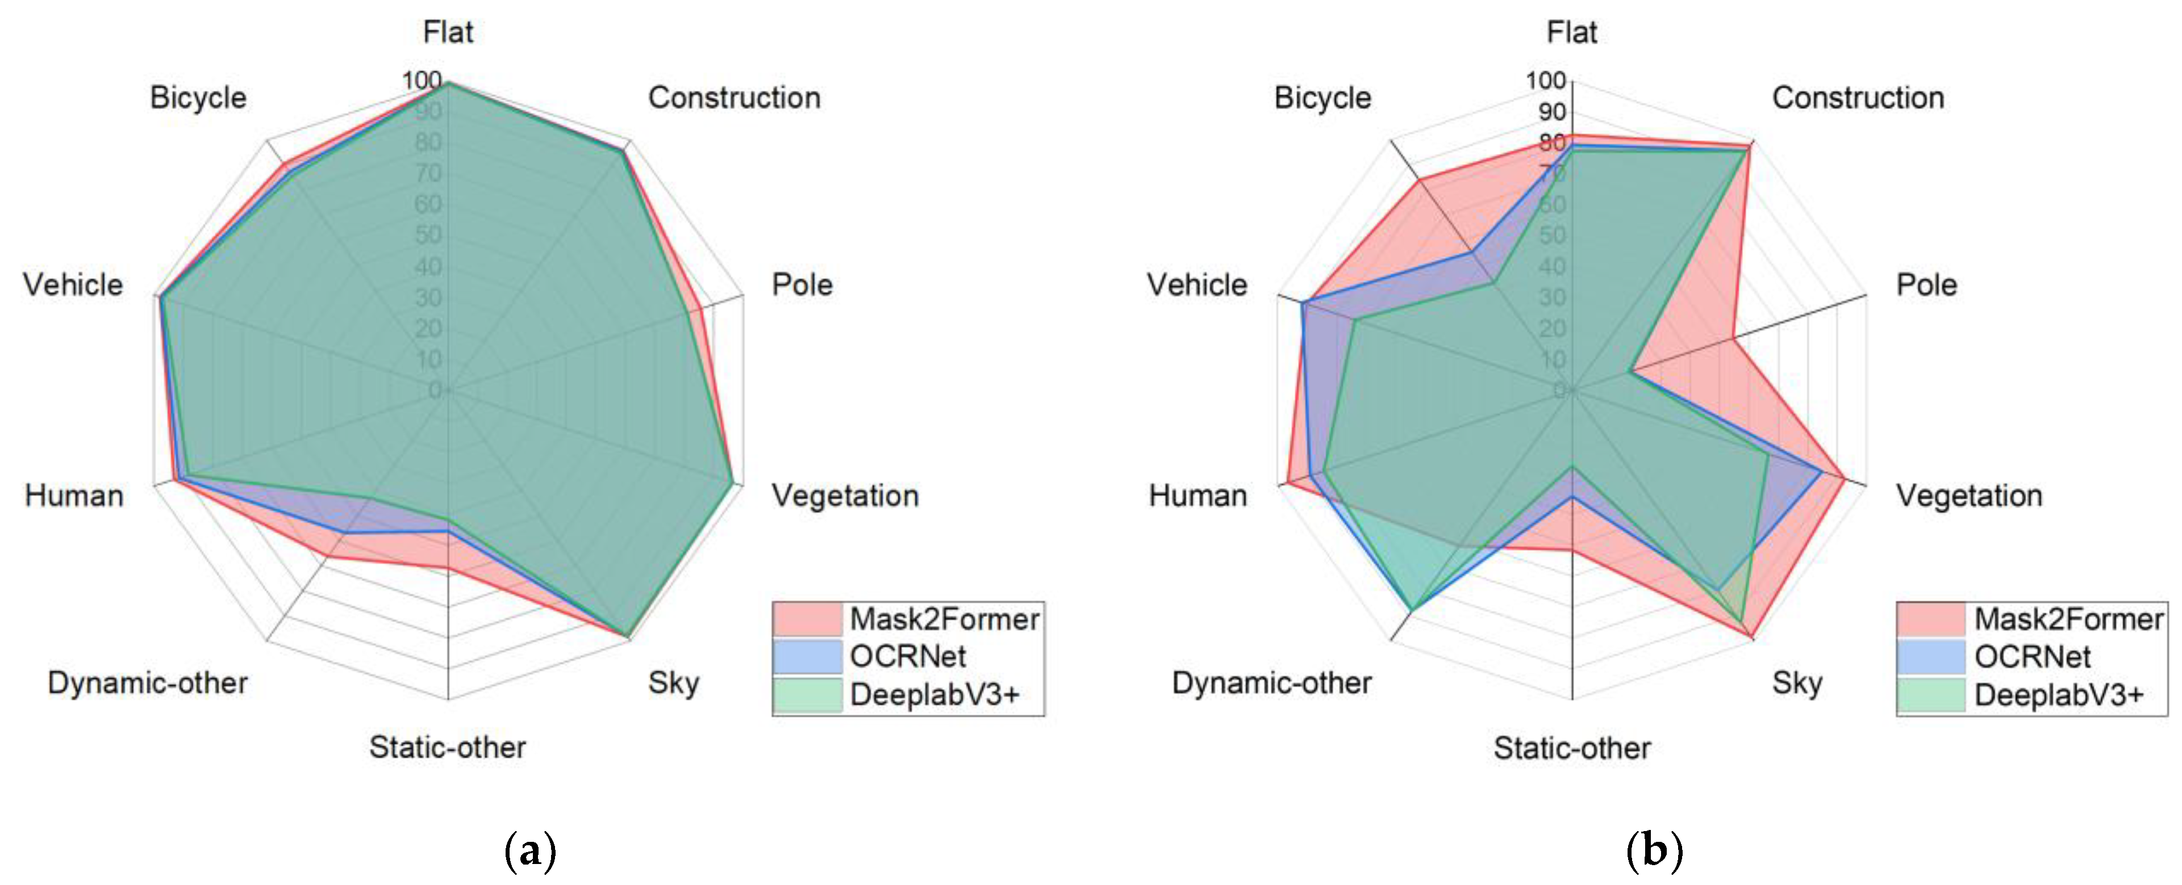Click the Vegetation axis label in chart (b)
This screenshot has height=885, width=2182.
[1968, 496]
